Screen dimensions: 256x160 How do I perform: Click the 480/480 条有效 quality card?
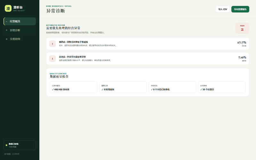pyautogui.click(x=74, y=87)
